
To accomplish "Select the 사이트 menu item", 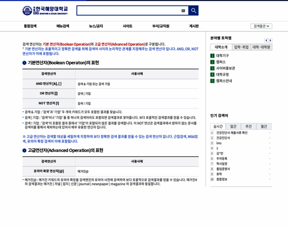I will point(127,26).
